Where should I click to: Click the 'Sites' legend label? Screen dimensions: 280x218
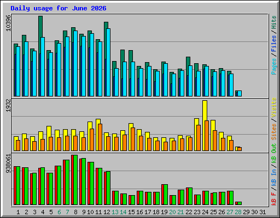[274, 132]
